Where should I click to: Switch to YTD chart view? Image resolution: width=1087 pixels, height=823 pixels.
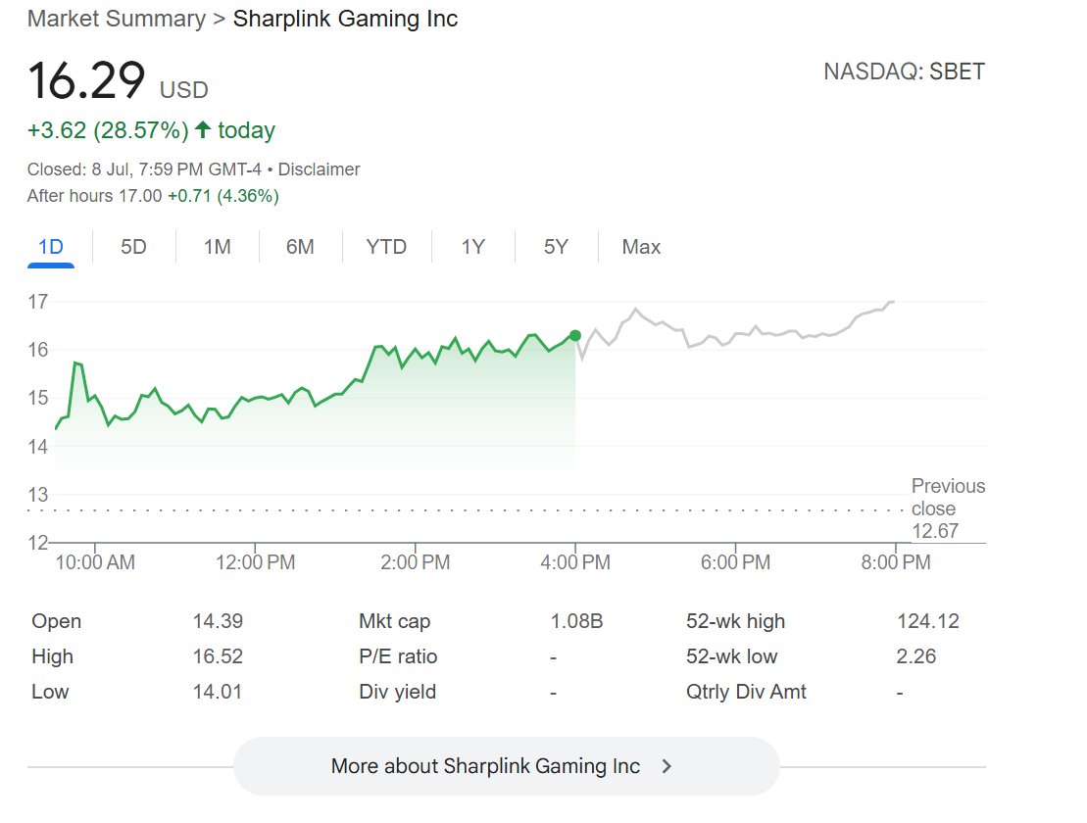click(386, 247)
